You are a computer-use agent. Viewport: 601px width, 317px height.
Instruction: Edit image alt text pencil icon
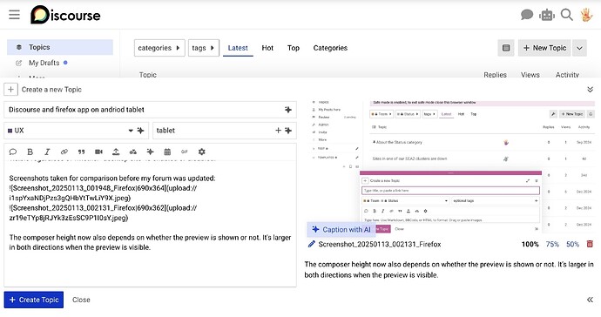click(x=311, y=244)
